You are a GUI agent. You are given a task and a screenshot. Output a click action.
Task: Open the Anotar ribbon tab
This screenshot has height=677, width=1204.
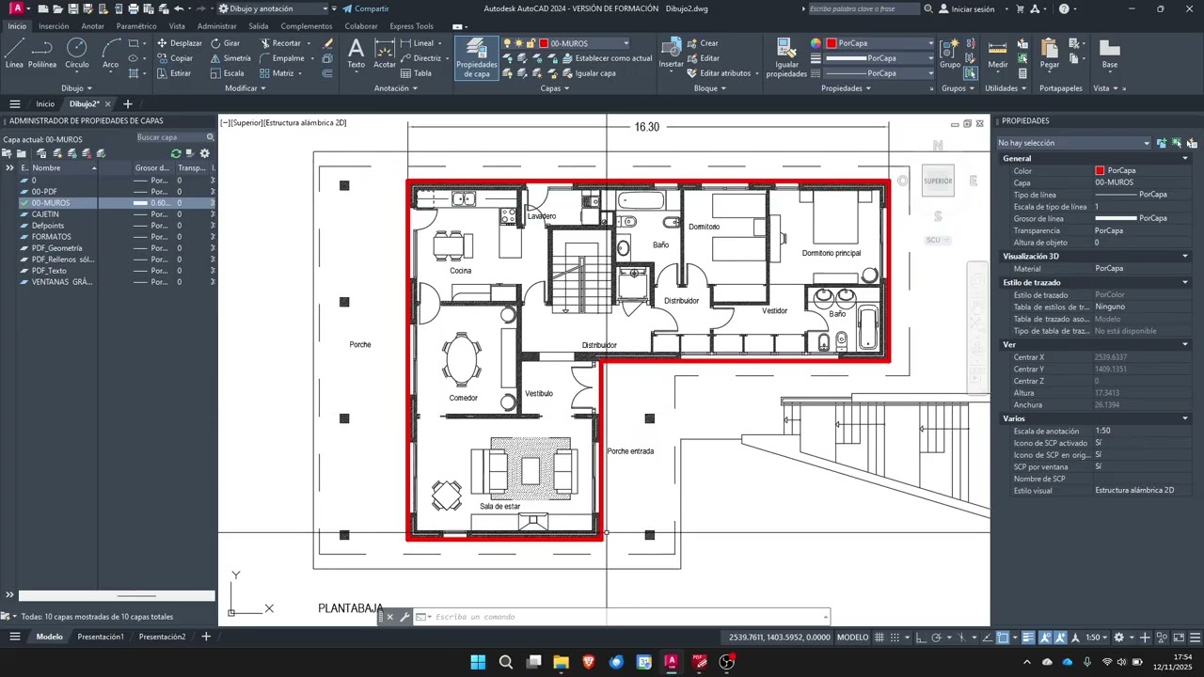pyautogui.click(x=93, y=26)
